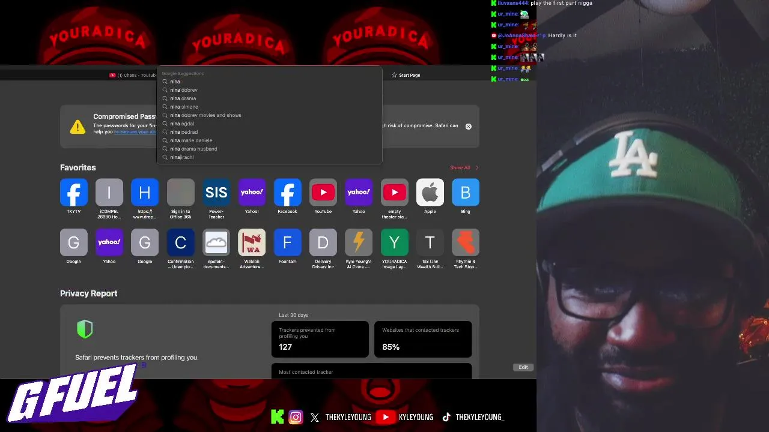This screenshot has height=432, width=769.
Task: Open the PowerTeacher SIS favorite
Action: tap(216, 193)
